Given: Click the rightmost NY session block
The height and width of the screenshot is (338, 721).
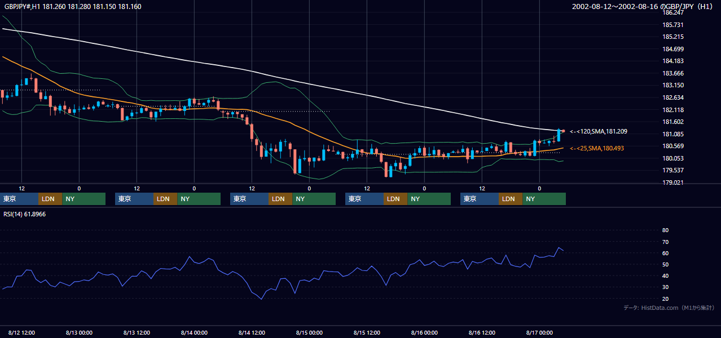Looking at the screenshot, I should [x=544, y=199].
